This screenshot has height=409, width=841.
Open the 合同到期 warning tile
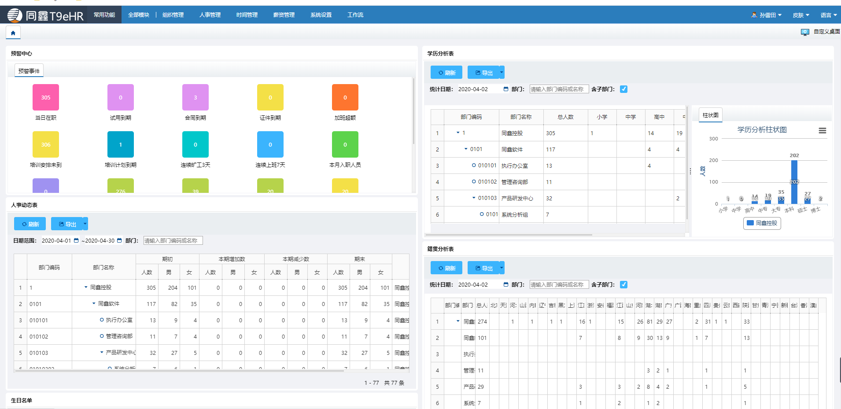195,97
